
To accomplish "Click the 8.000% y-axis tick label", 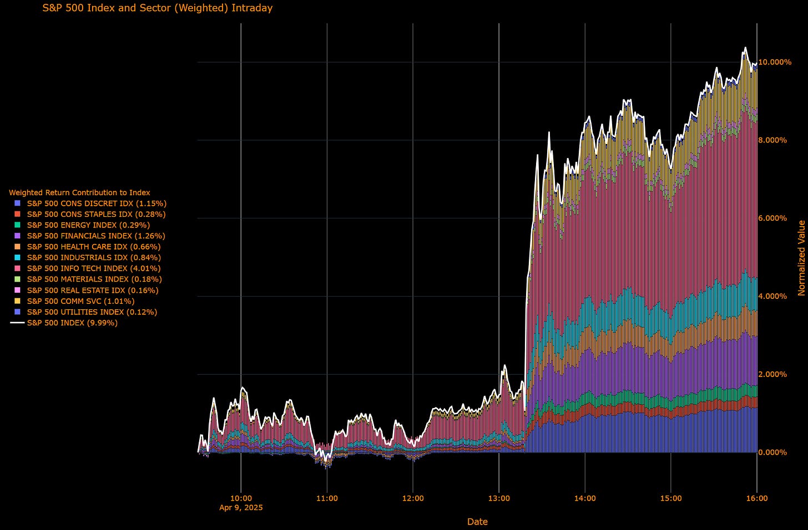I will tap(772, 140).
